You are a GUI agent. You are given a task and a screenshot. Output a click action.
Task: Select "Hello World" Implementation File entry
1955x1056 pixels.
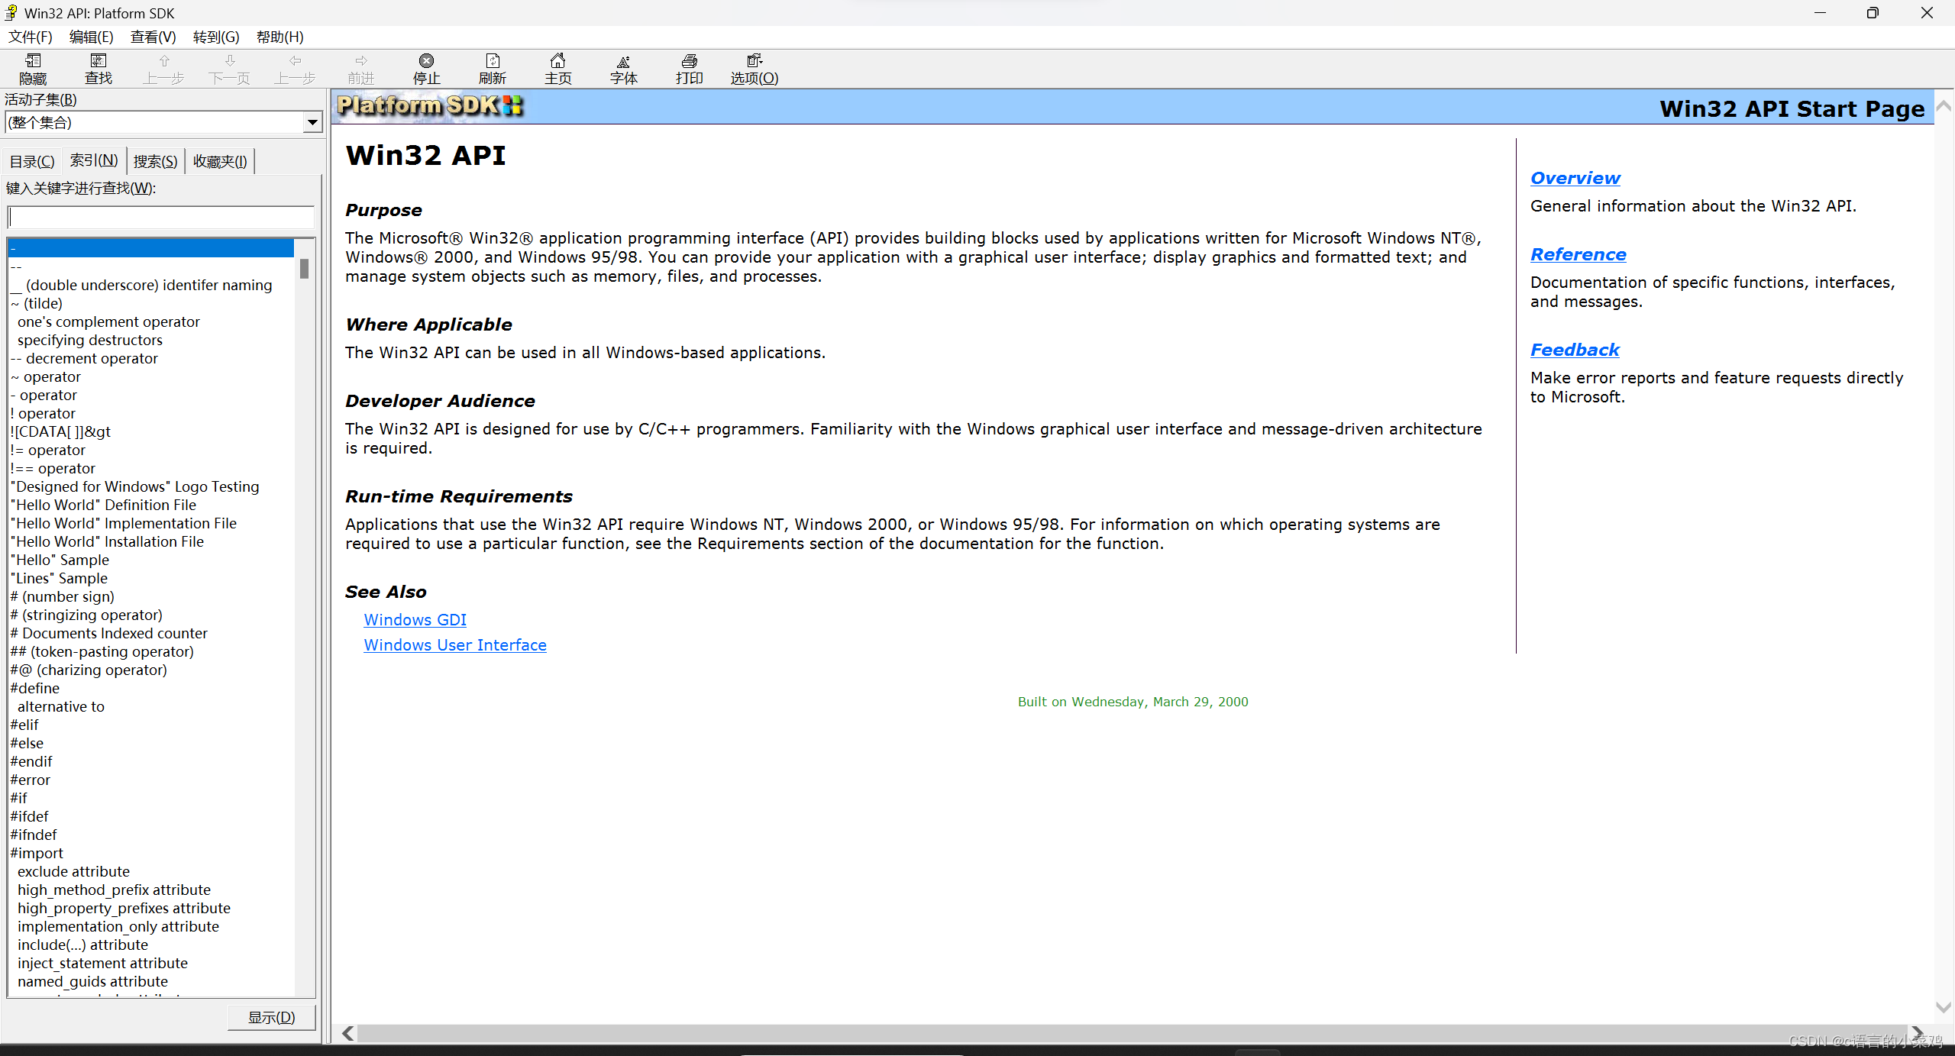click(124, 523)
